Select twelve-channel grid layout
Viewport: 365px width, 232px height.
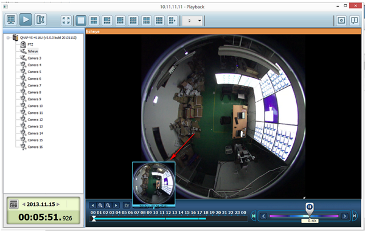click(x=146, y=21)
